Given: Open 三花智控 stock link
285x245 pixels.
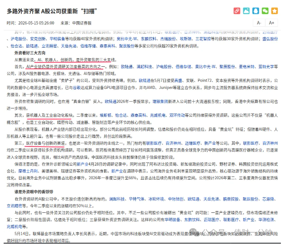Looking at the screenshot, I should click(x=203, y=39).
